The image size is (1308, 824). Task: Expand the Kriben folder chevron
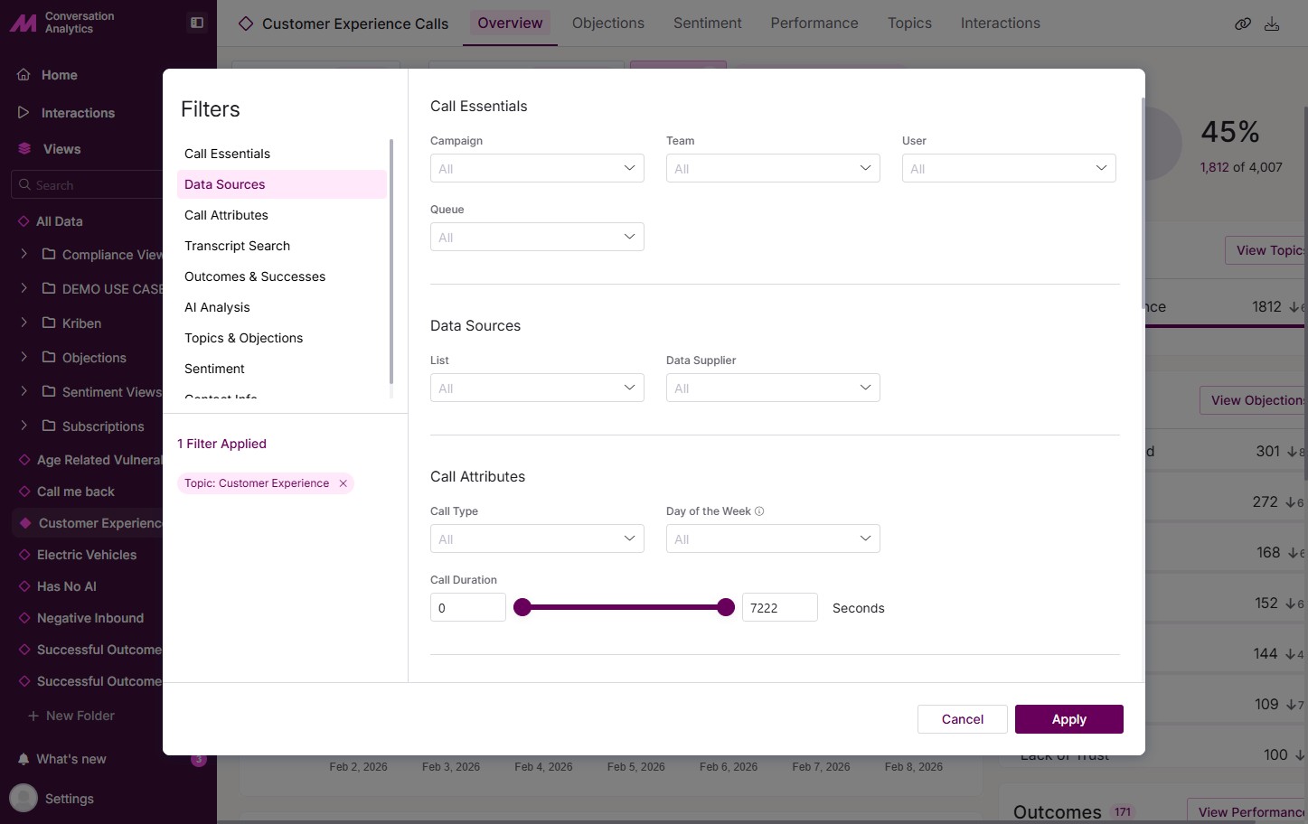pos(24,323)
